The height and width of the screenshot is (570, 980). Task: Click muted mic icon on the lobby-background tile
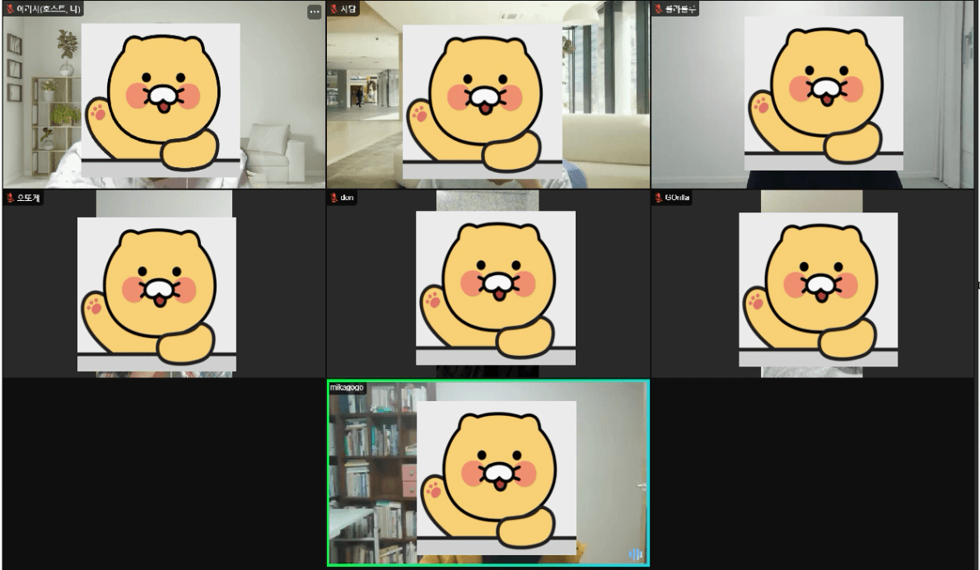pos(334,9)
